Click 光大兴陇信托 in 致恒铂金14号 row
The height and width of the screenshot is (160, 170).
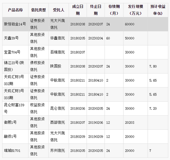click(57, 24)
